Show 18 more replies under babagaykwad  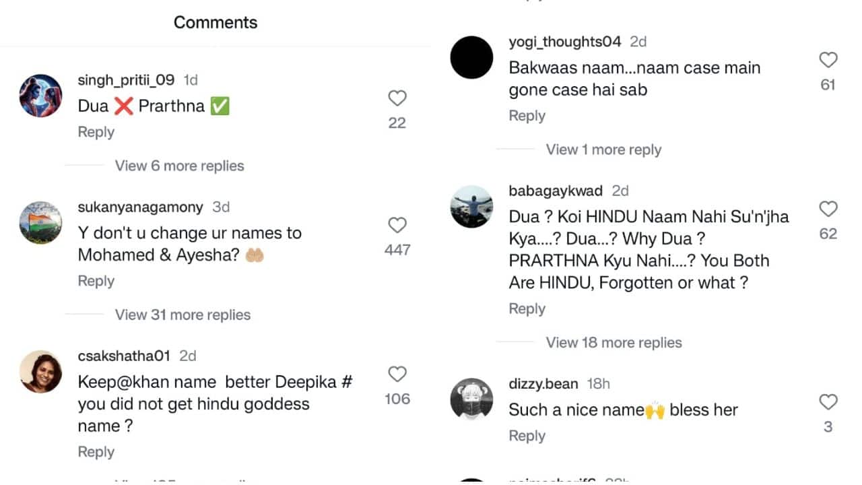[x=614, y=342]
